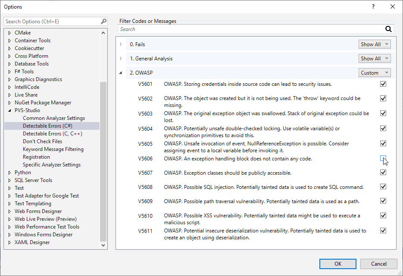403x276 pixels.
Task: Click the V5608 SQL injection message text
Action: (x=264, y=187)
